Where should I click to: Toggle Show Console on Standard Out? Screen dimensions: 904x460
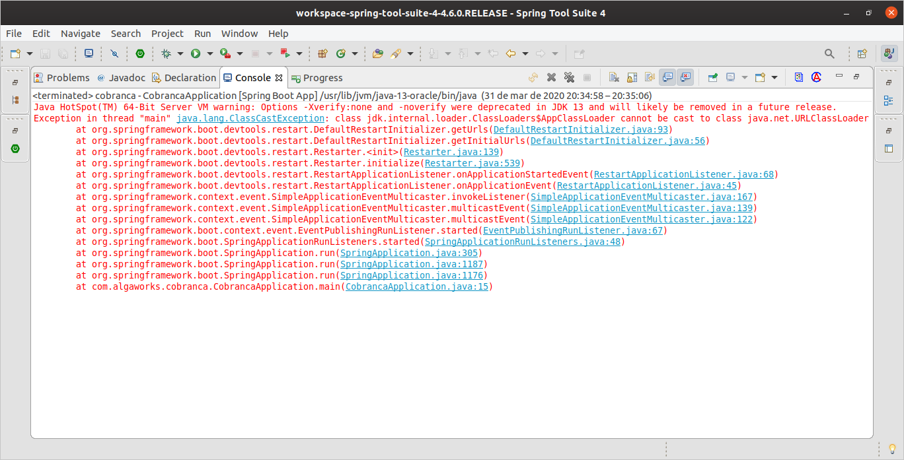tap(667, 77)
